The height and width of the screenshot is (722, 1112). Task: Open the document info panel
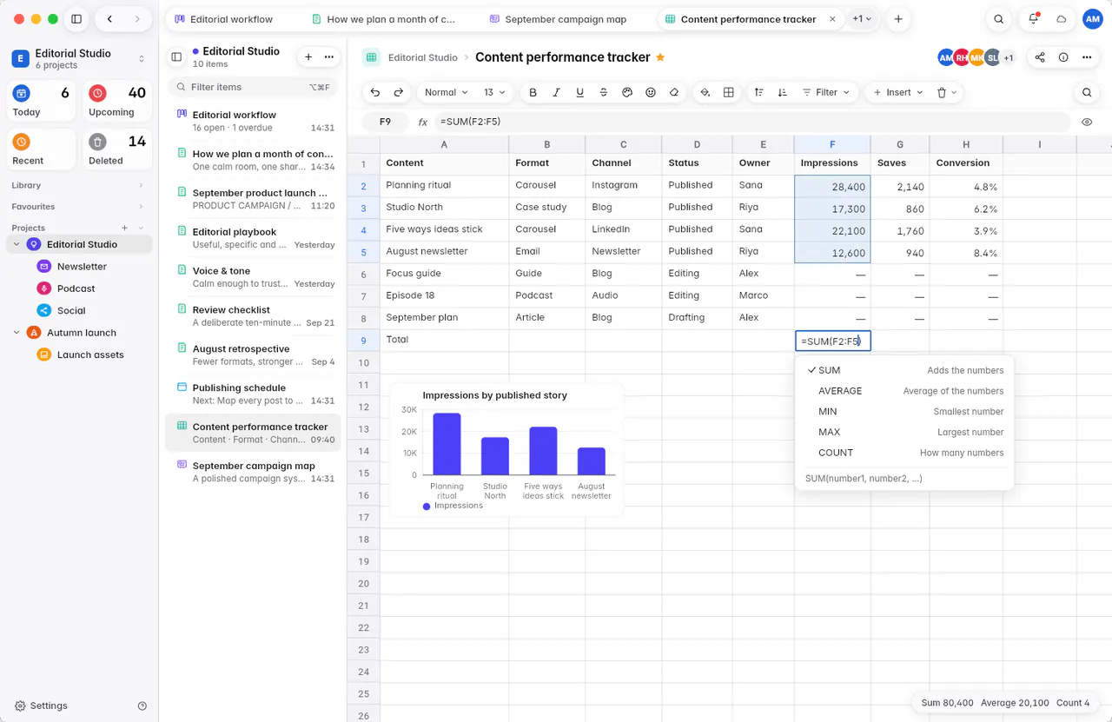click(x=1063, y=57)
